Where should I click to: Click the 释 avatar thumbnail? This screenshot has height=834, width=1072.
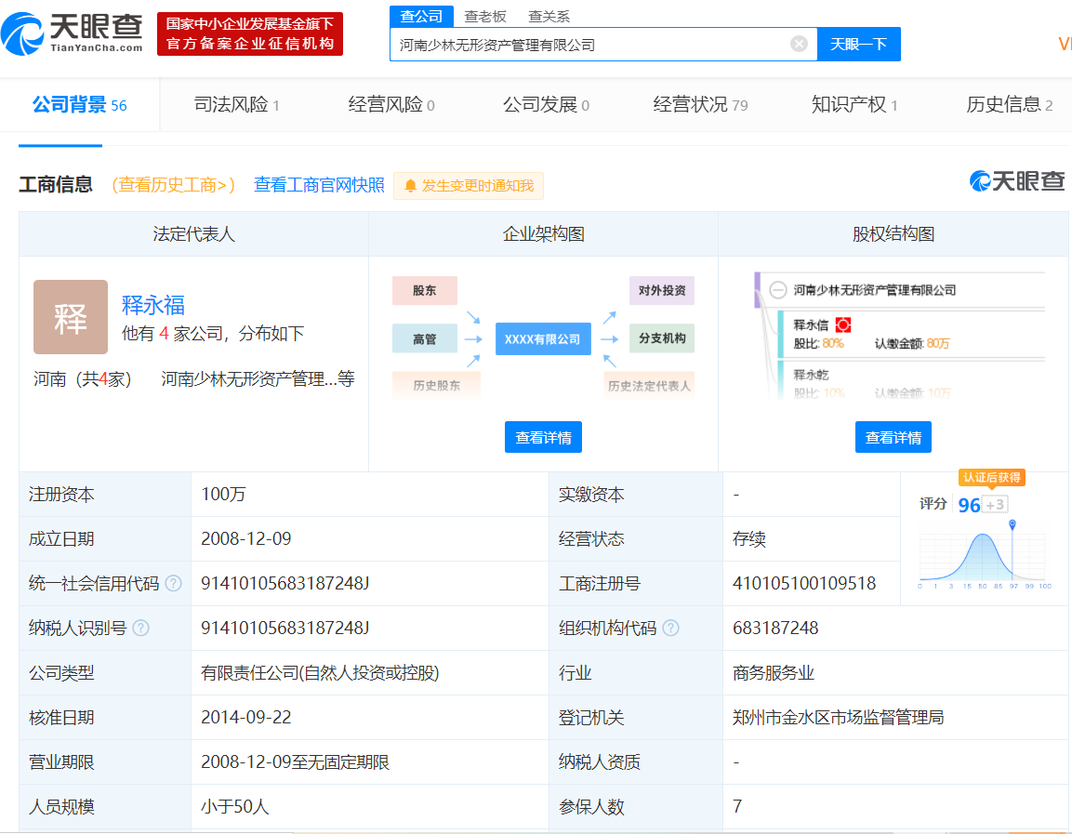point(70,317)
